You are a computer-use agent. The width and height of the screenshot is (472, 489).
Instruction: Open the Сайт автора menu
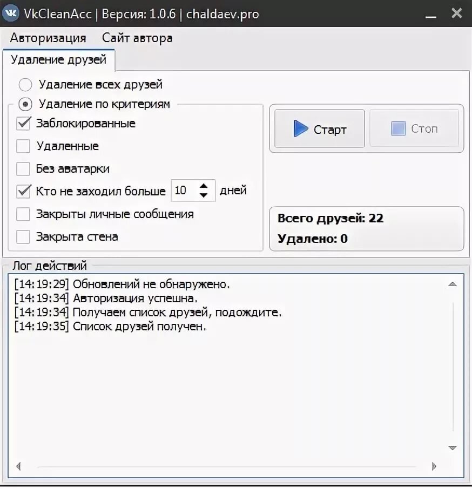point(137,38)
